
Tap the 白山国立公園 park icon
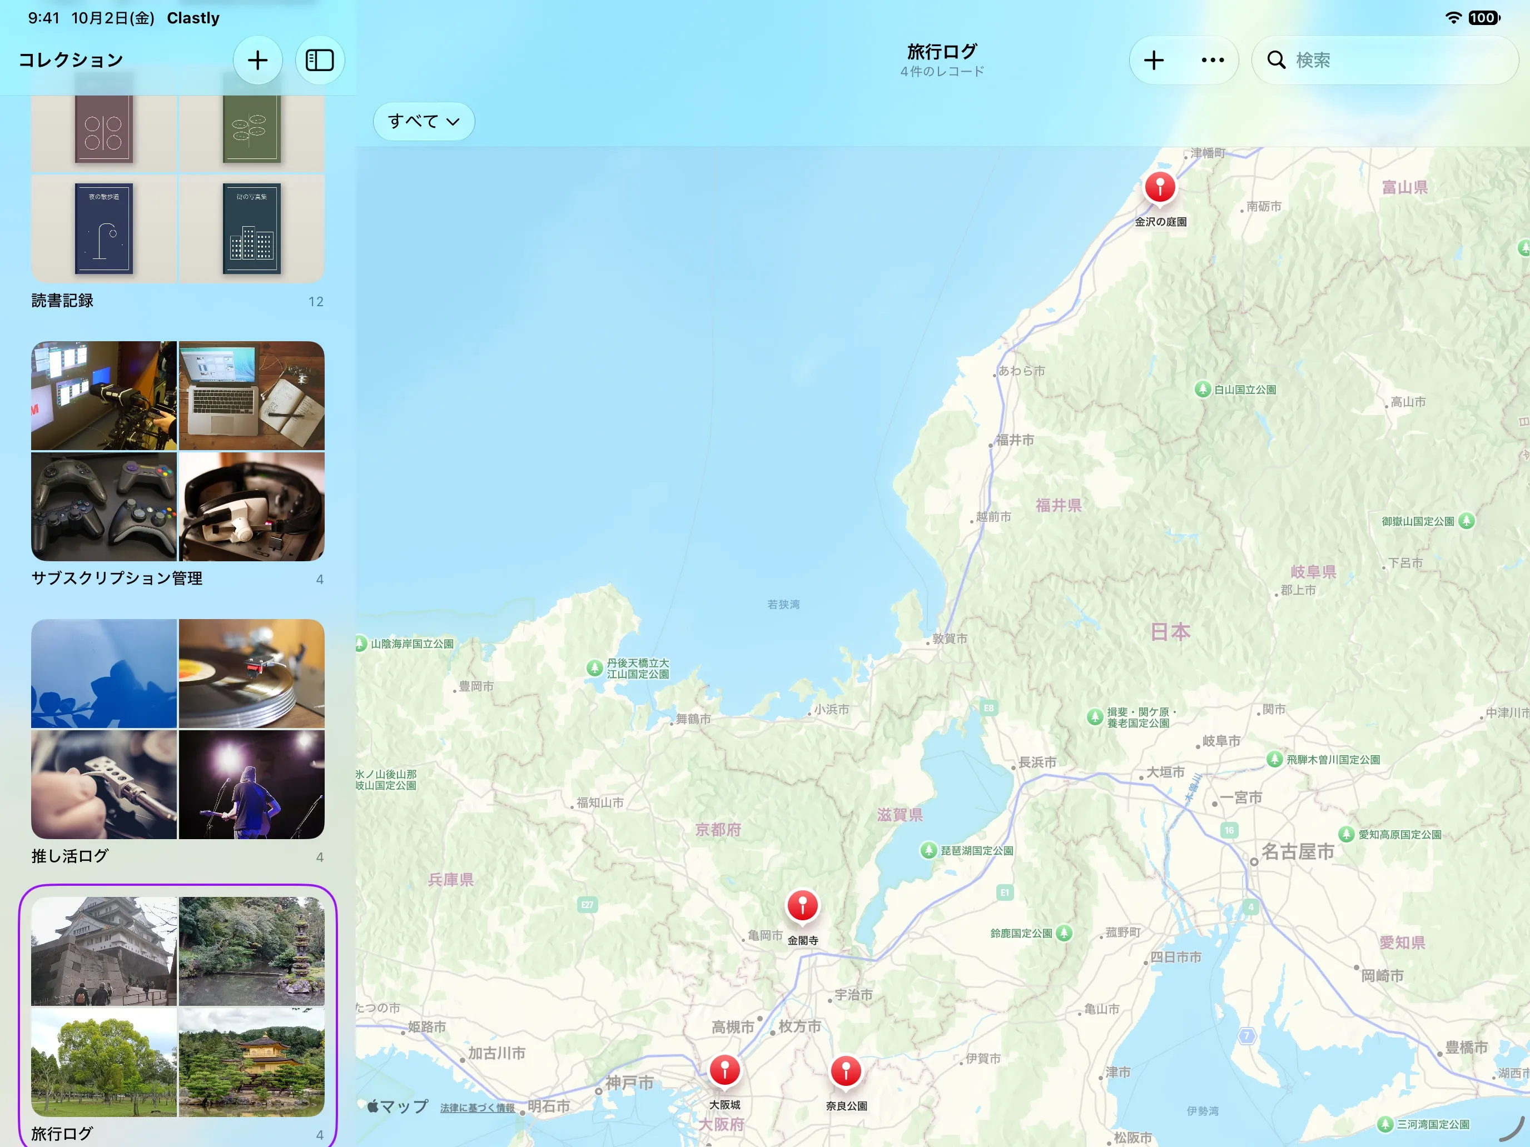point(1203,389)
